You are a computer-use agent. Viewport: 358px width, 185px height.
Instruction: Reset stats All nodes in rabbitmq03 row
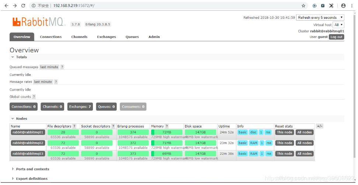(x=305, y=154)
